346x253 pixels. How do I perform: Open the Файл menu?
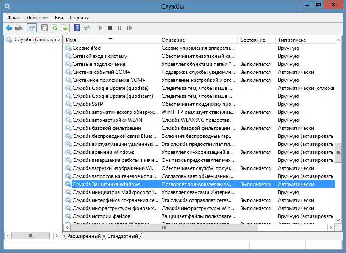[x=14, y=18]
